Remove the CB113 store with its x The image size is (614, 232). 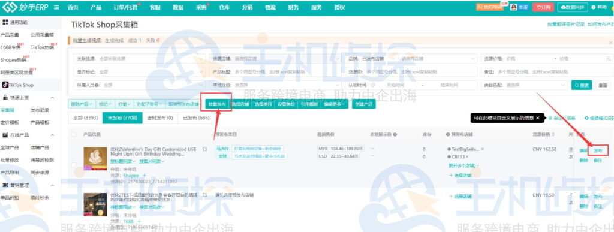click(467, 157)
